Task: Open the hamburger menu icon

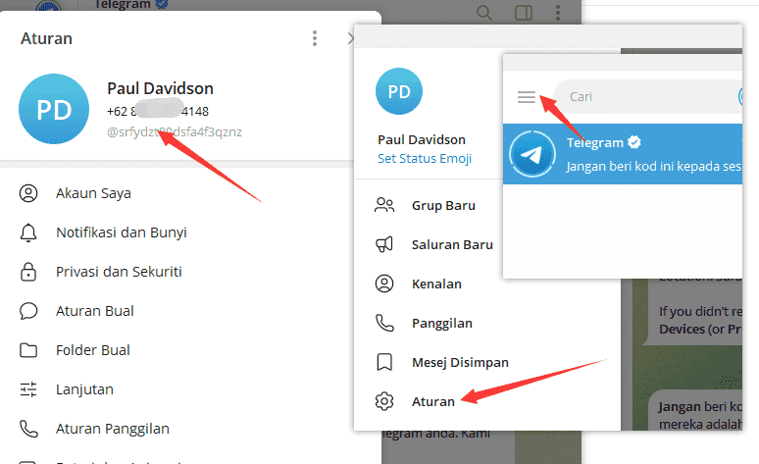Action: coord(527,97)
